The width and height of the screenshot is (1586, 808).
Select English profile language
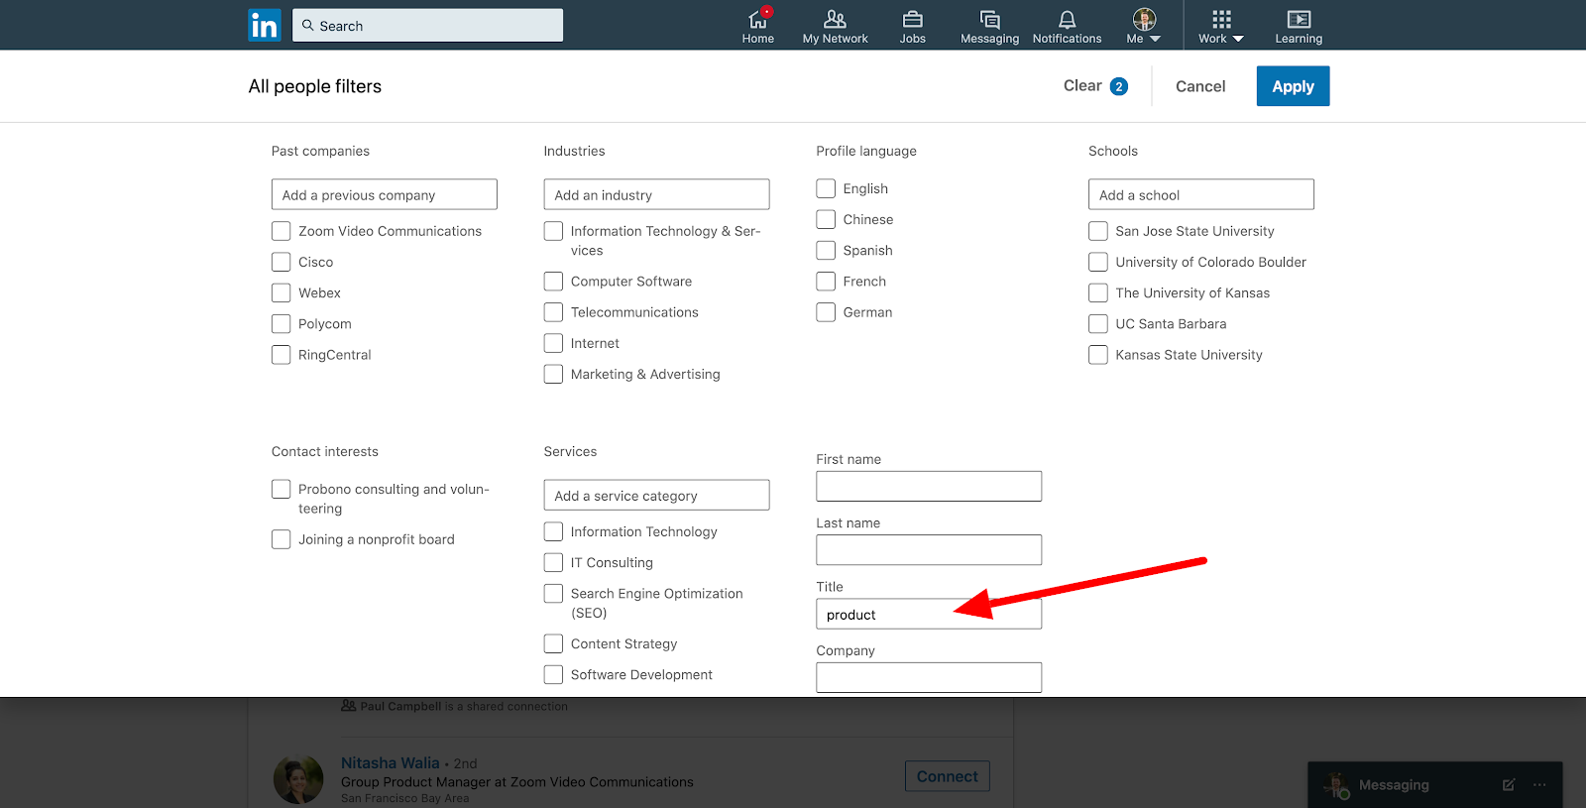click(x=826, y=188)
